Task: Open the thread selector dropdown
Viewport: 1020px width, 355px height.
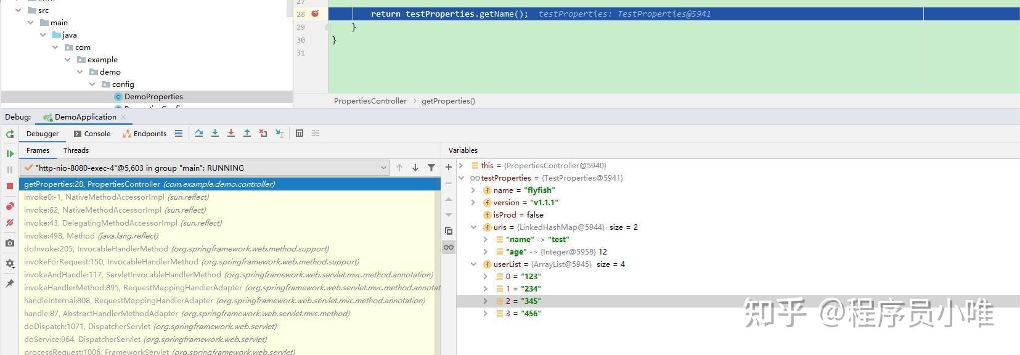Action: [x=383, y=168]
